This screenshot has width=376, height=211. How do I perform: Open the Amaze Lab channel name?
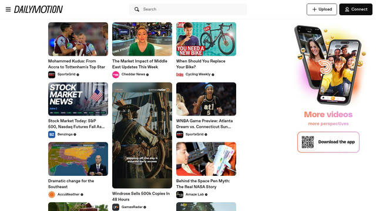194,195
